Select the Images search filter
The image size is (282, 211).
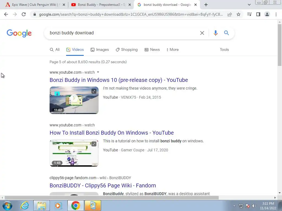tap(100, 49)
